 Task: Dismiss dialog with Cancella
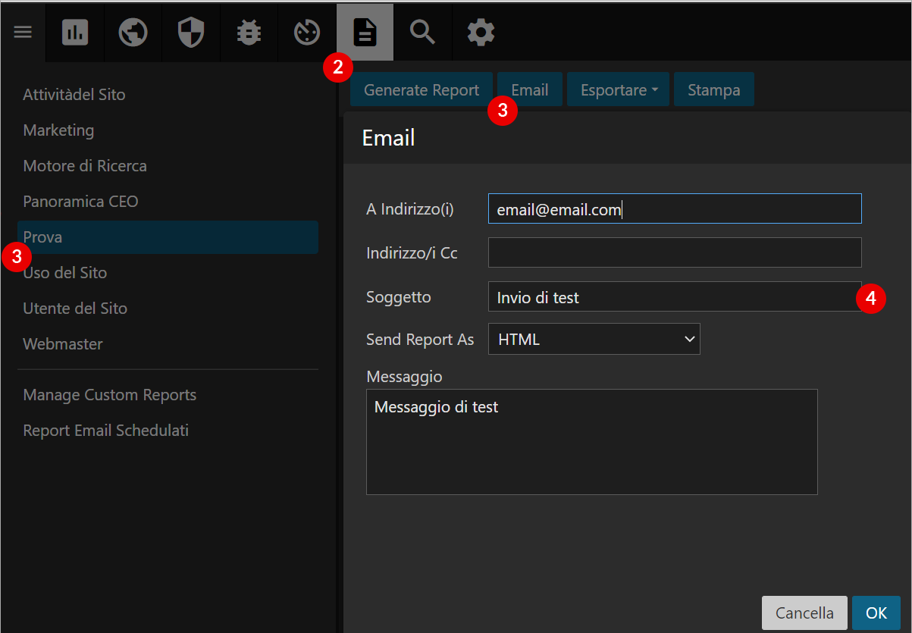click(x=804, y=613)
